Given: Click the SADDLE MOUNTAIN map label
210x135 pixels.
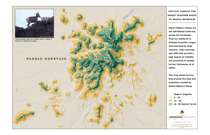Looking at the screenshot, I should [46, 59].
